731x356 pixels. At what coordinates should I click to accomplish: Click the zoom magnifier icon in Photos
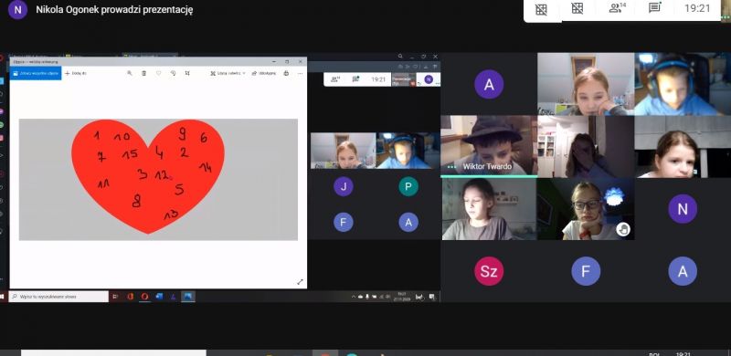(130, 73)
